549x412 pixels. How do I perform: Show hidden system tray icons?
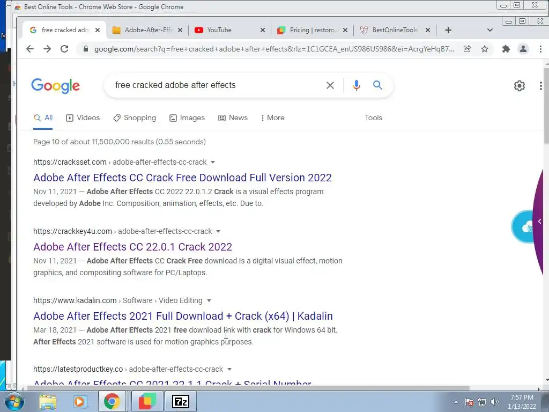456,402
